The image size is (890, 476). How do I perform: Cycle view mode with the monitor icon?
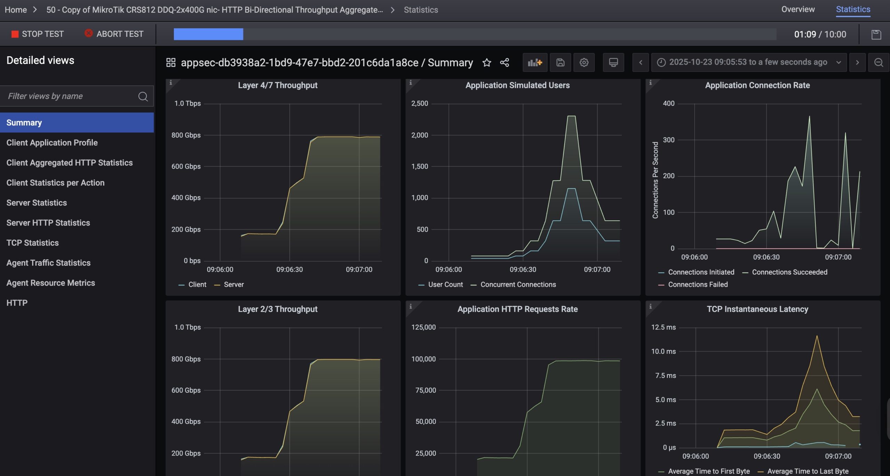[613, 63]
